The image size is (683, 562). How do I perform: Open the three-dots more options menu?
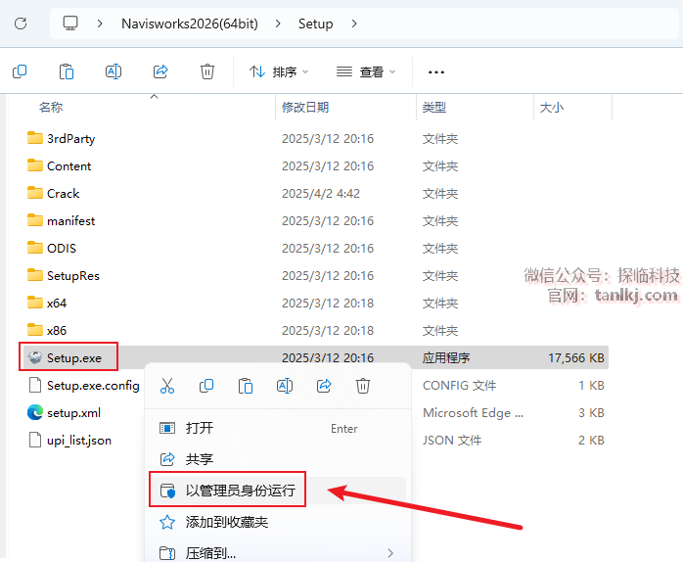(x=436, y=72)
